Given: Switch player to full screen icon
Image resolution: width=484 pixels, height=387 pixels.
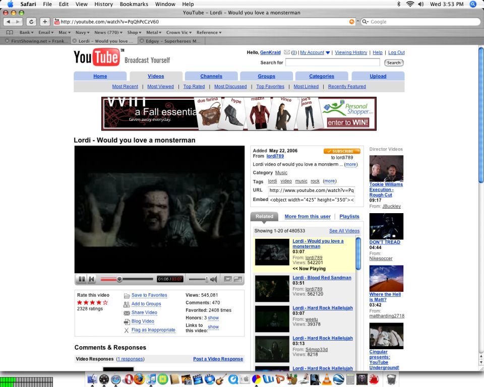Looking at the screenshot, I should tap(238, 279).
